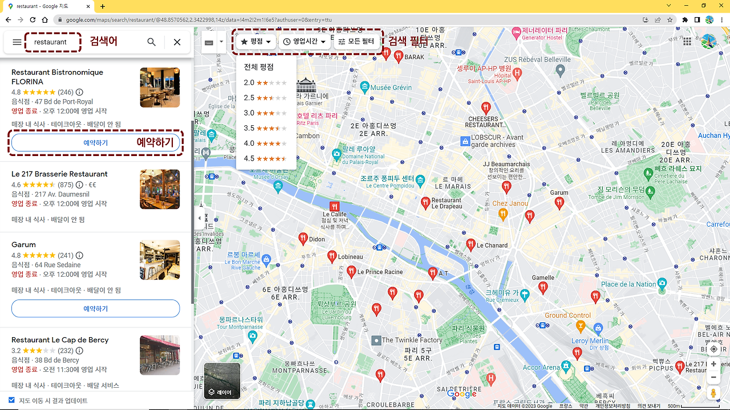Open a new browser tab
The width and height of the screenshot is (730, 410).
click(103, 6)
